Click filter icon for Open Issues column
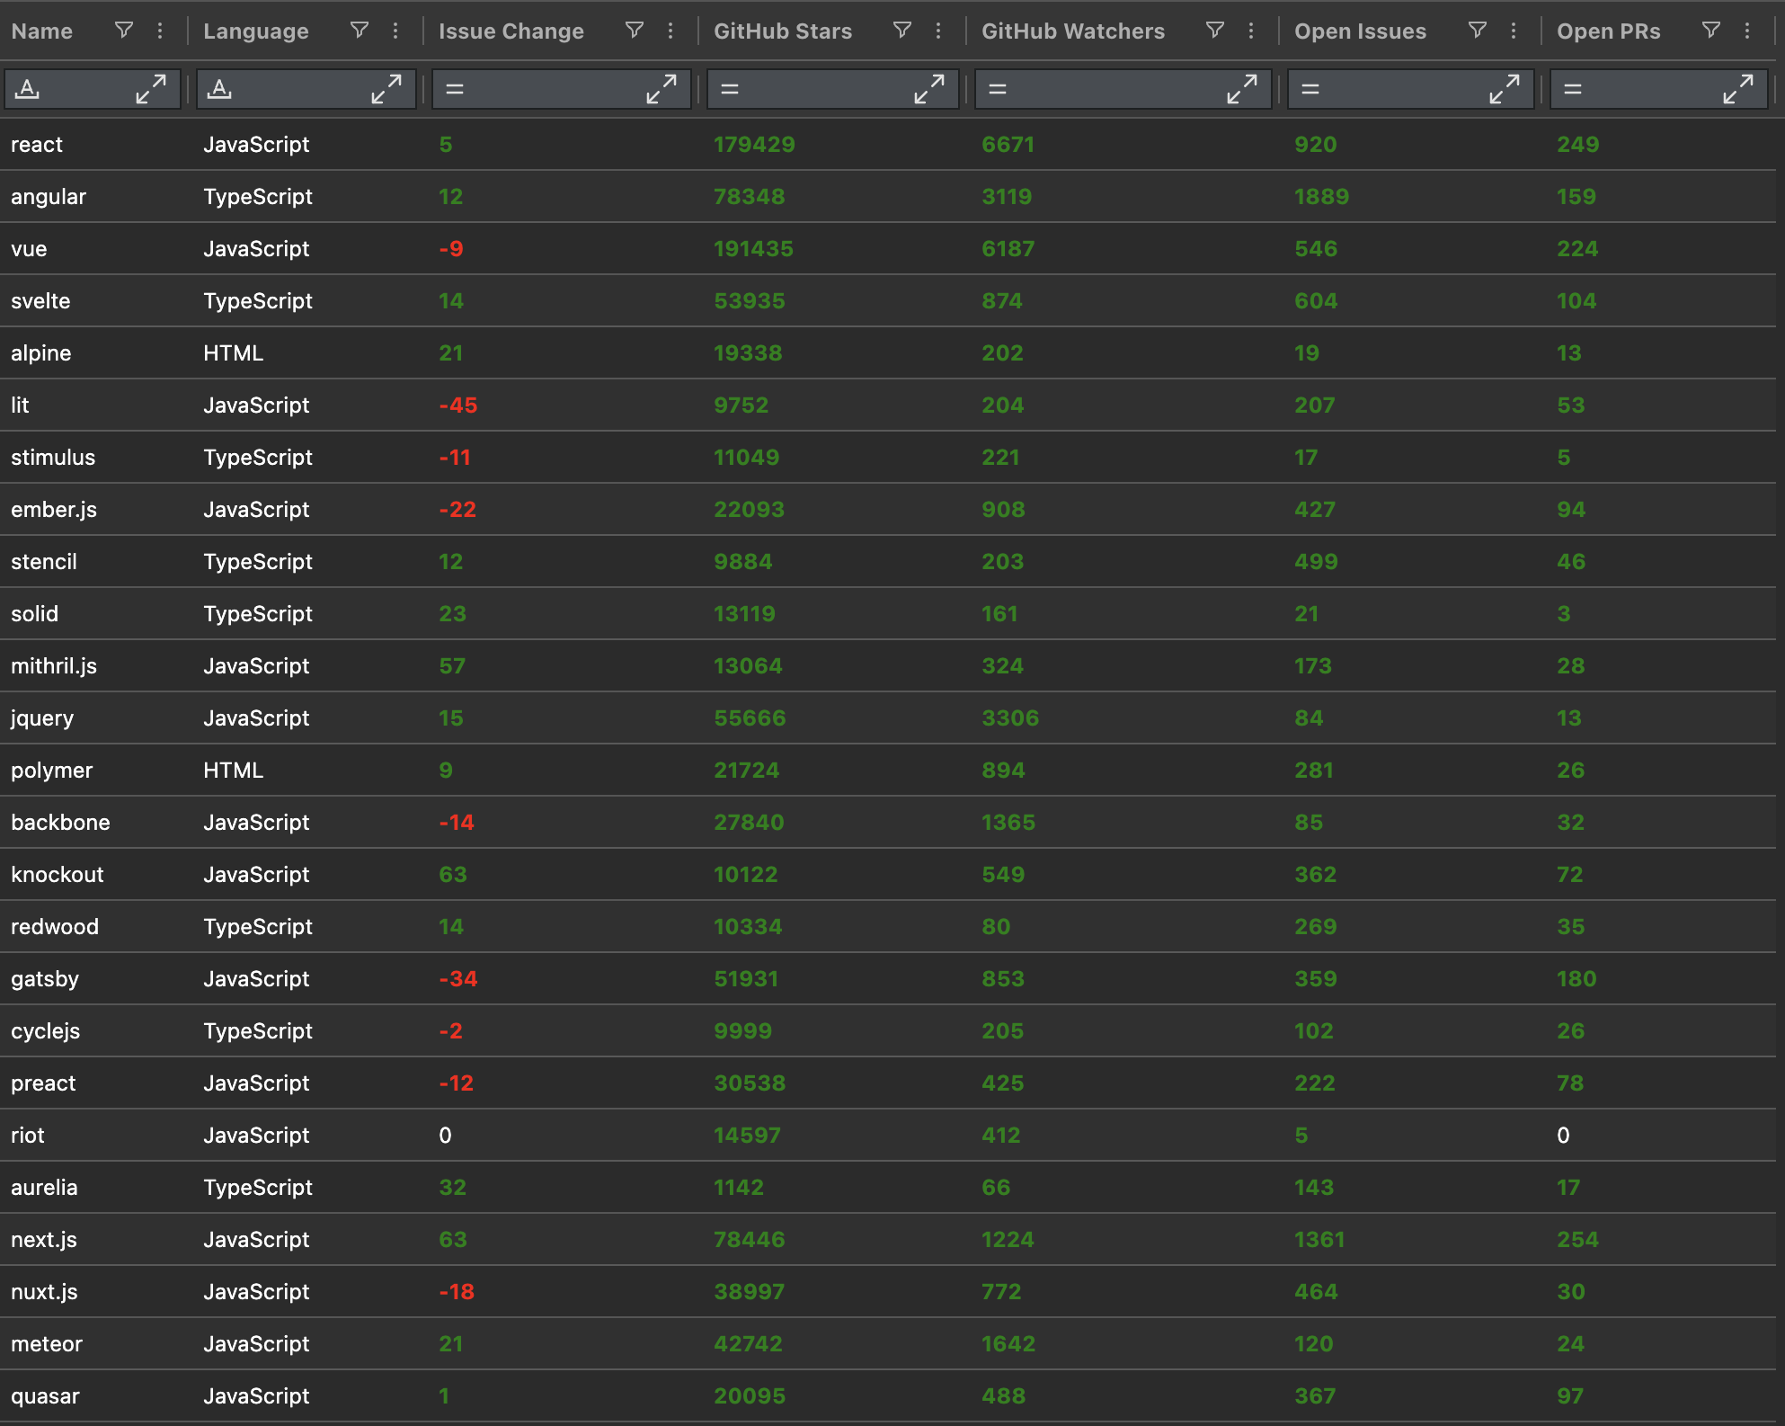This screenshot has height=1426, width=1785. [x=1478, y=31]
